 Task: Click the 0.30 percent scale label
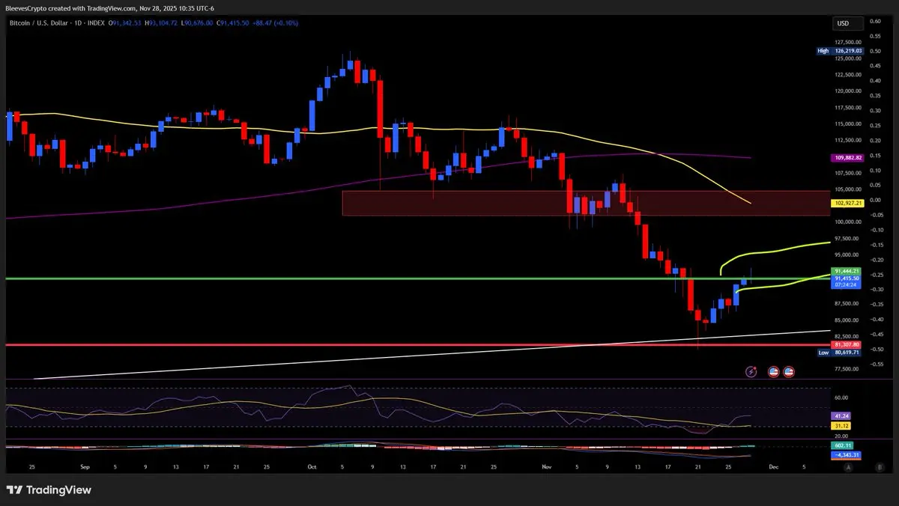(x=876, y=110)
